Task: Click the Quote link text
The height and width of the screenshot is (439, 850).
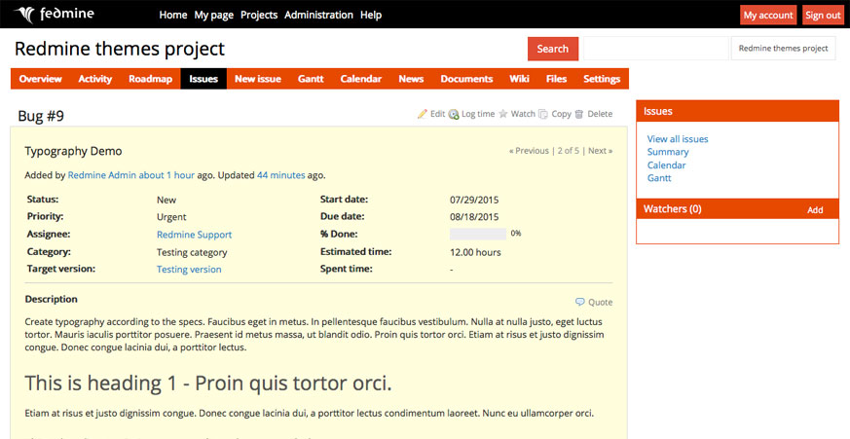Action: pos(600,303)
